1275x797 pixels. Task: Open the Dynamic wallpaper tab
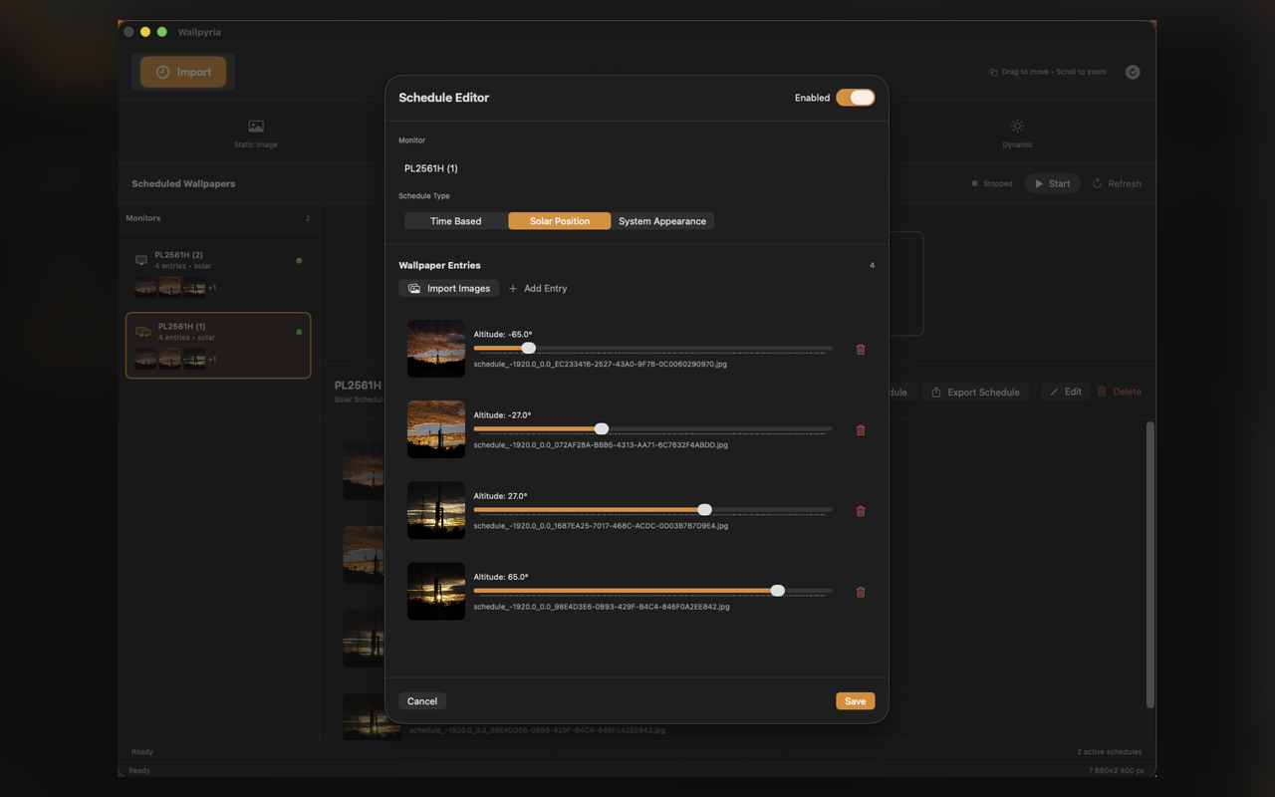1017,134
